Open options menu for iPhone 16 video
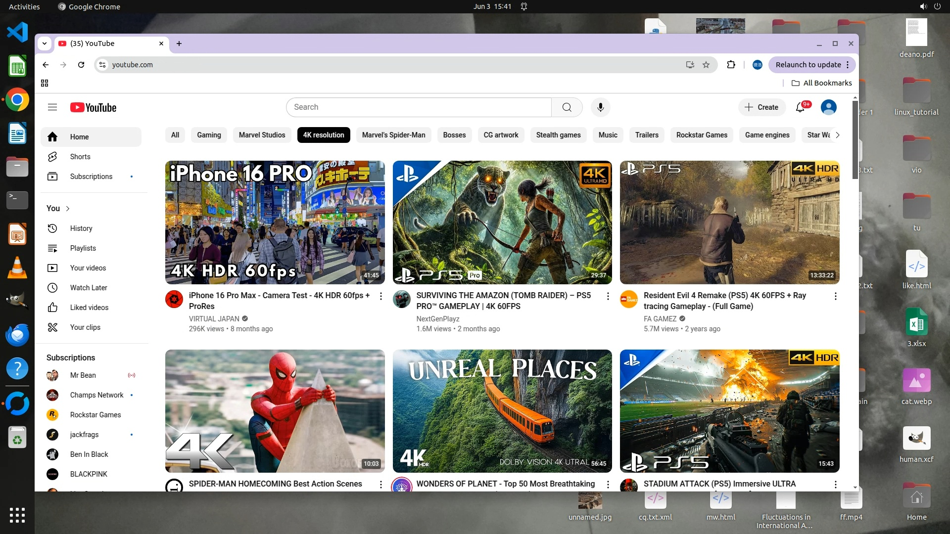Viewport: 950px width, 534px height. pos(380,296)
